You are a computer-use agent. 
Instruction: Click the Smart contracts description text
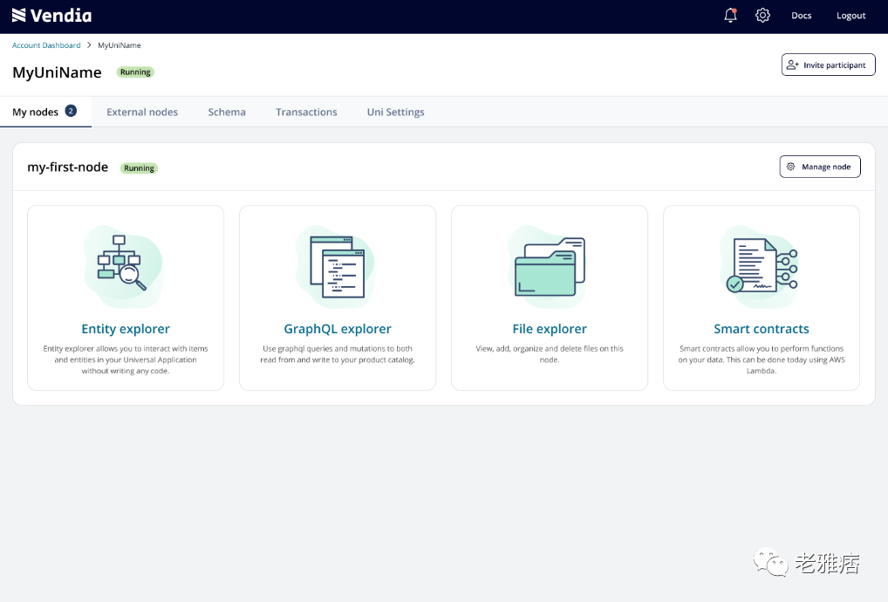coord(762,359)
